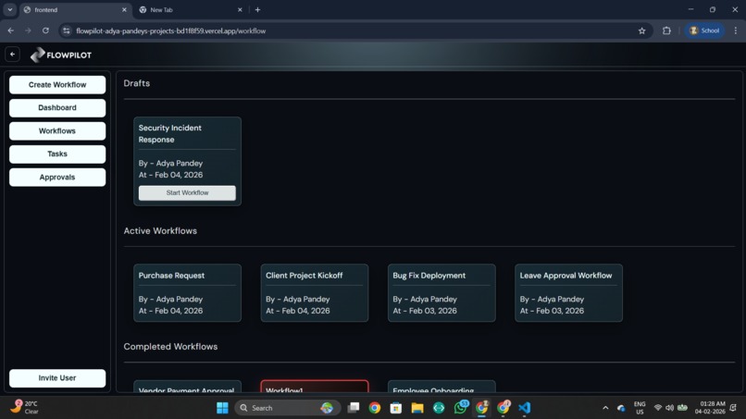Open the volume tray icon
Viewport: 746px width, 419px height.
click(x=669, y=408)
